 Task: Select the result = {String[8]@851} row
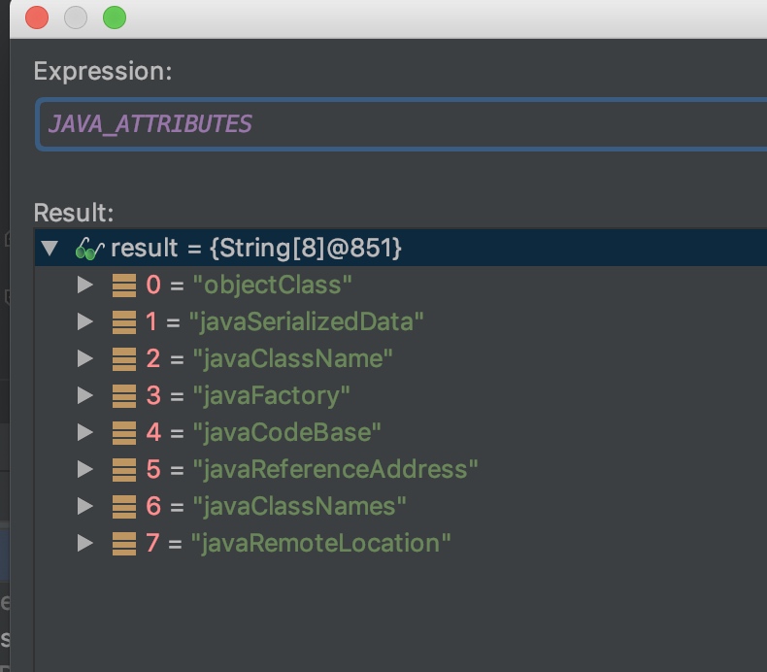pyautogui.click(x=256, y=249)
